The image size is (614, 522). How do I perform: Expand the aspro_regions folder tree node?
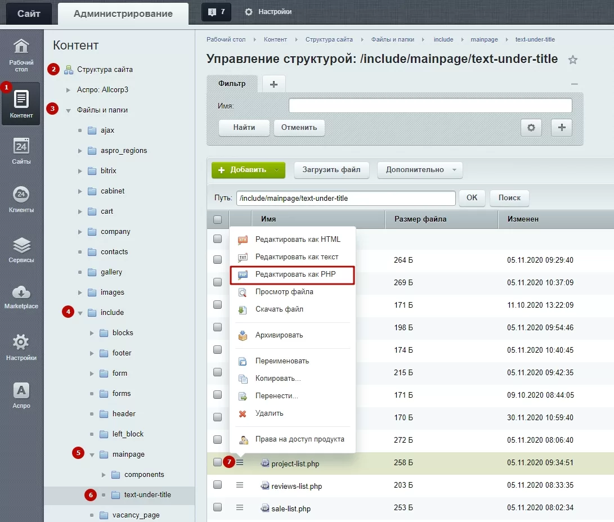(x=80, y=151)
